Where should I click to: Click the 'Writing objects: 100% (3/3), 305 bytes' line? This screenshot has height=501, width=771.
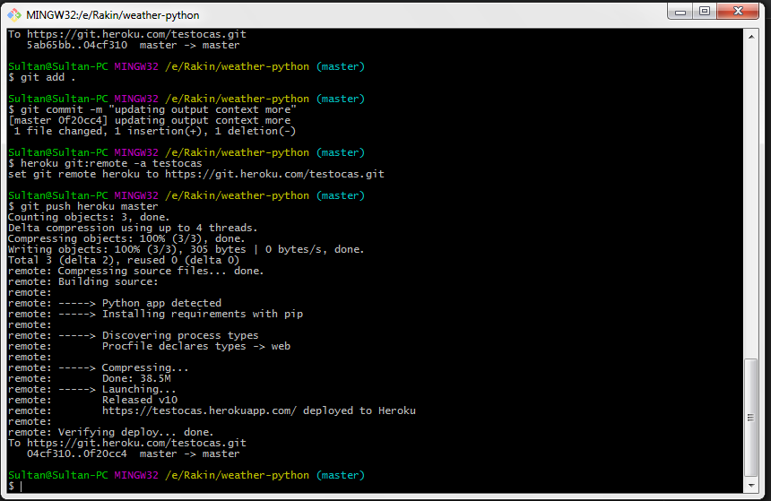coord(186,250)
